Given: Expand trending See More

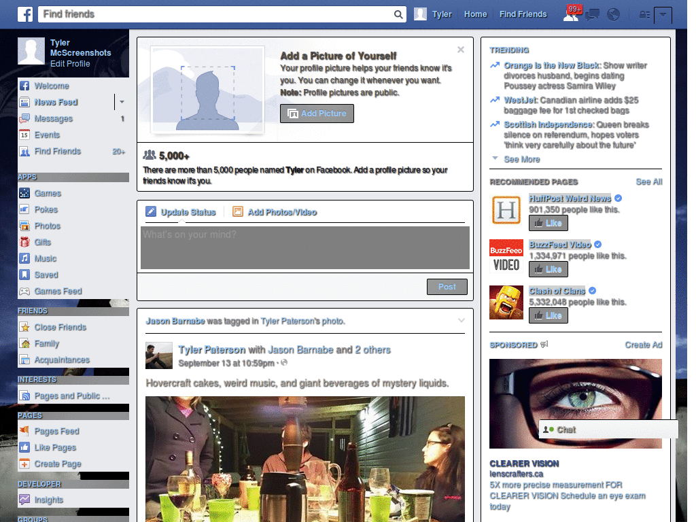Looking at the screenshot, I should click(521, 159).
